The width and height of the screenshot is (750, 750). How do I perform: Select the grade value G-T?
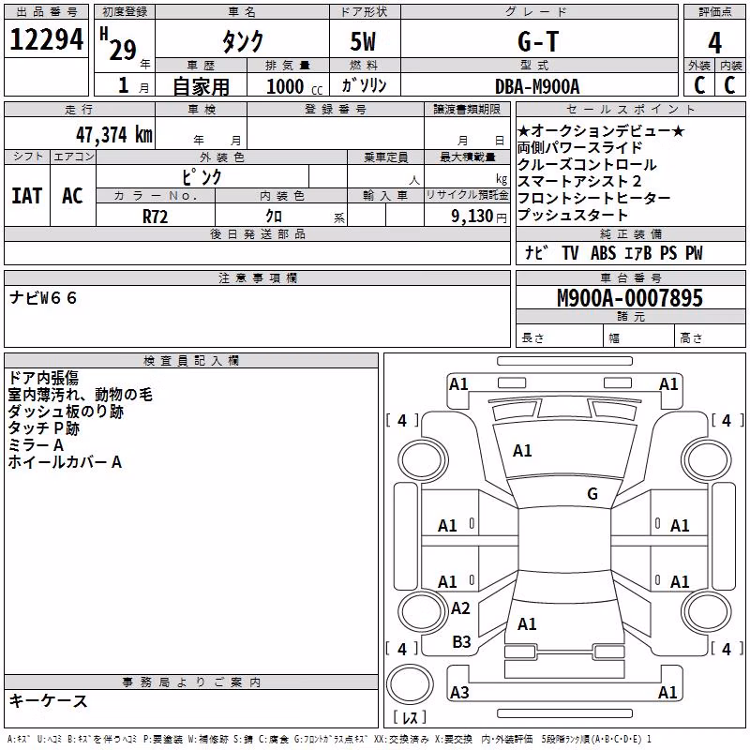[x=538, y=41]
